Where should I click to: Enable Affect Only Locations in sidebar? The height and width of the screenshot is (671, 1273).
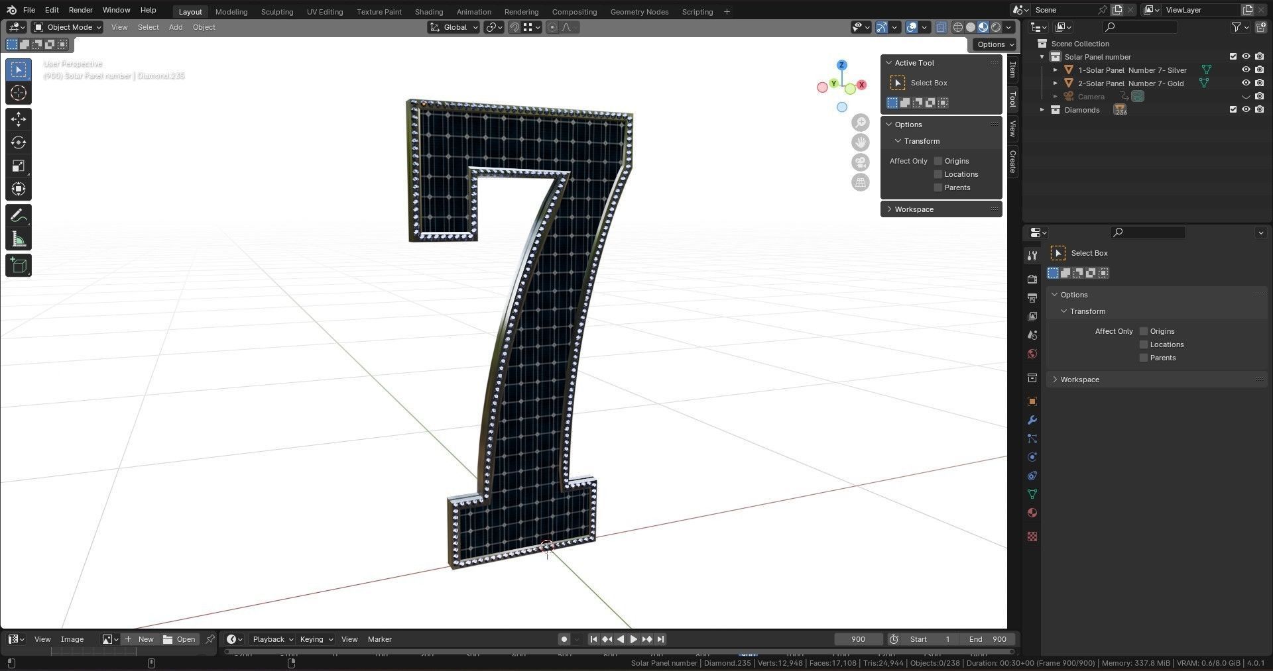coord(938,174)
